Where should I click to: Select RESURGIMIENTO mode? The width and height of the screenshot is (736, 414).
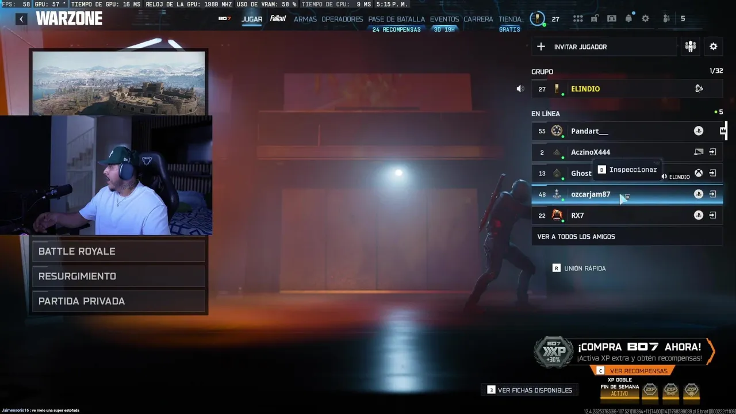click(x=119, y=276)
